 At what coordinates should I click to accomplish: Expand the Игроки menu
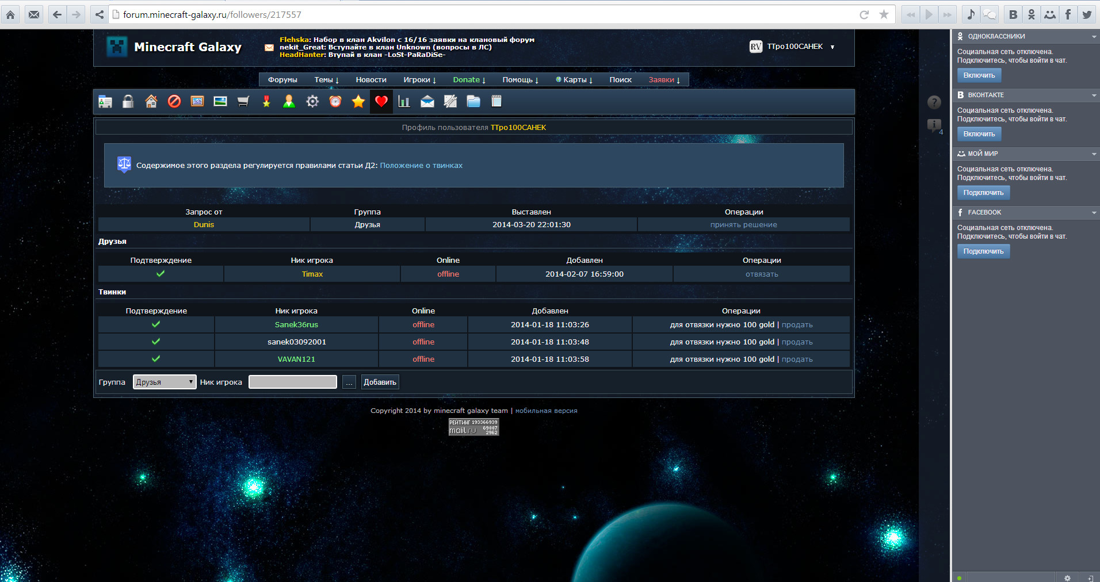[419, 80]
